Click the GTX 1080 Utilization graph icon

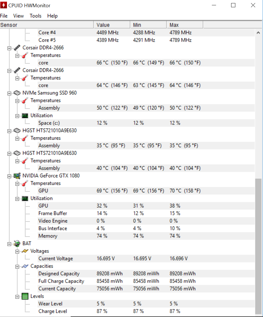pyautogui.click(x=25, y=198)
